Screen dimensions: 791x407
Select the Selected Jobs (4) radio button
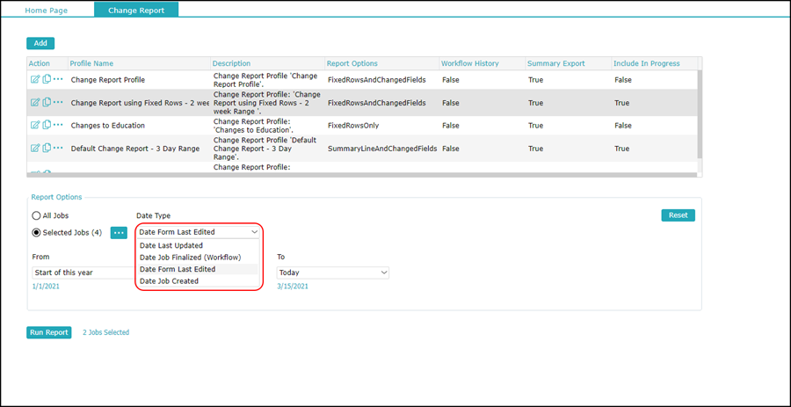pos(36,232)
